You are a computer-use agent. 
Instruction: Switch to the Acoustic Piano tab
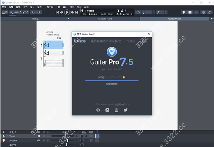pyautogui.click(x=105, y=19)
